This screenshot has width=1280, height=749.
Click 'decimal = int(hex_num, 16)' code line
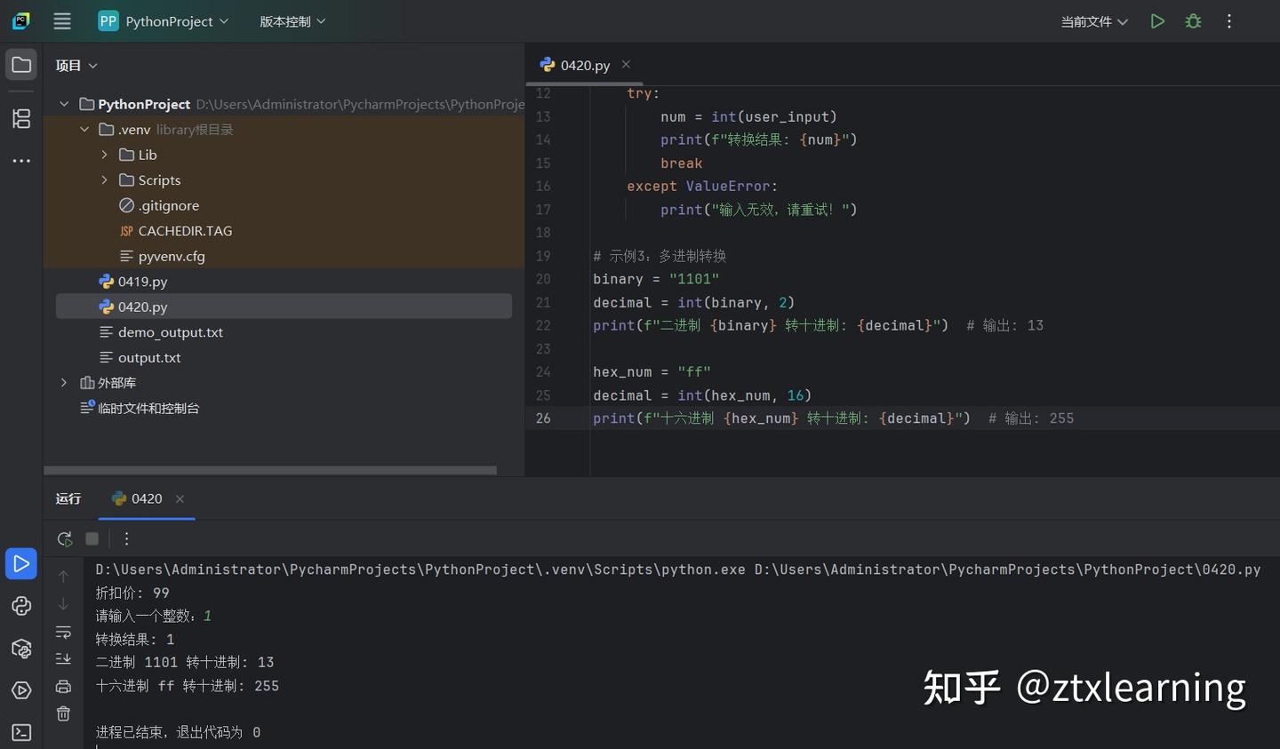[x=702, y=395]
